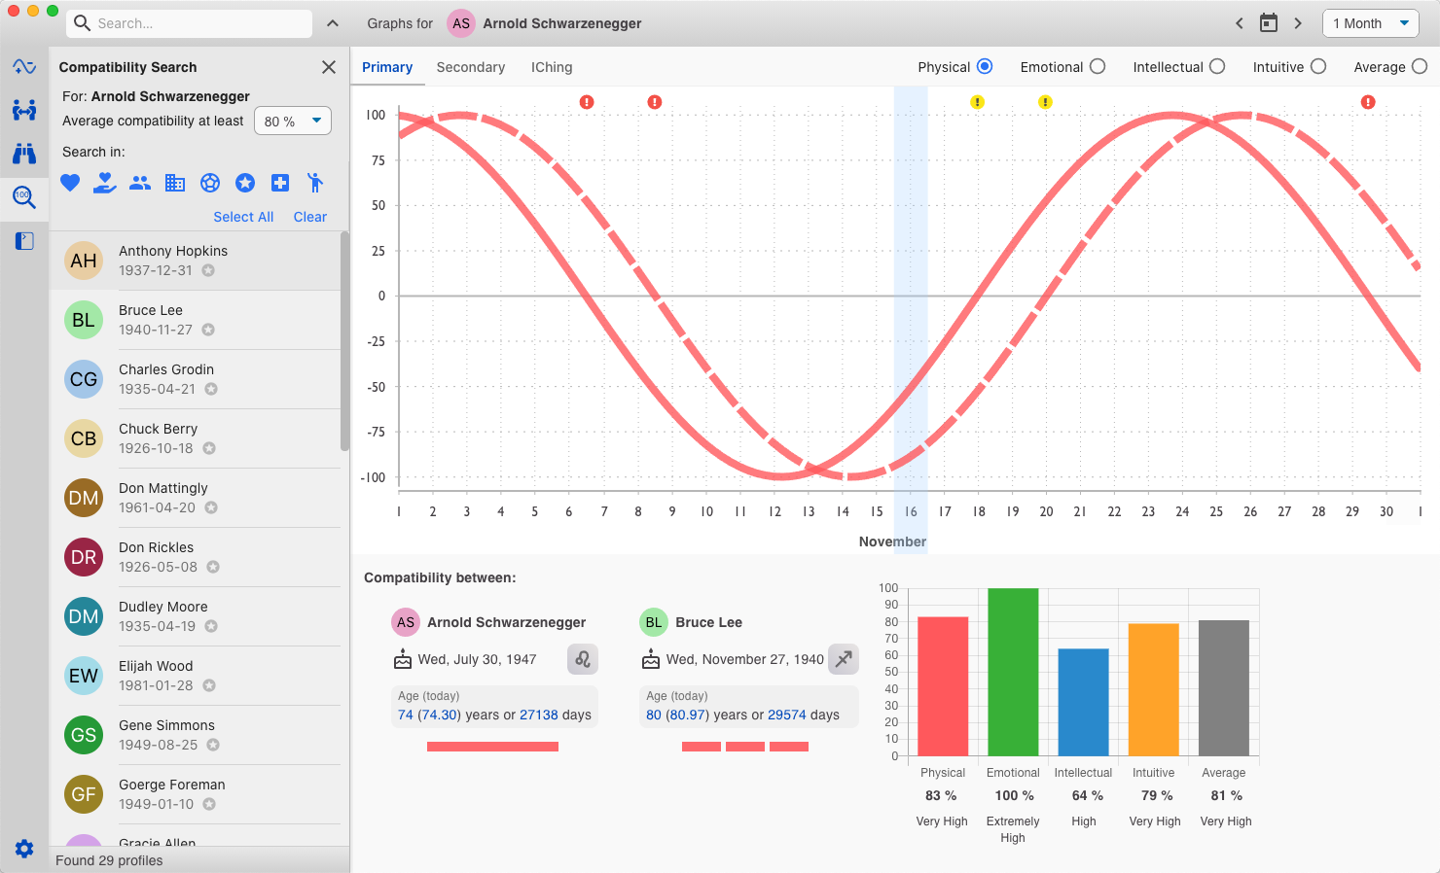Toggle the hand-with-heart search category icon
The image size is (1440, 873).
pos(105,183)
